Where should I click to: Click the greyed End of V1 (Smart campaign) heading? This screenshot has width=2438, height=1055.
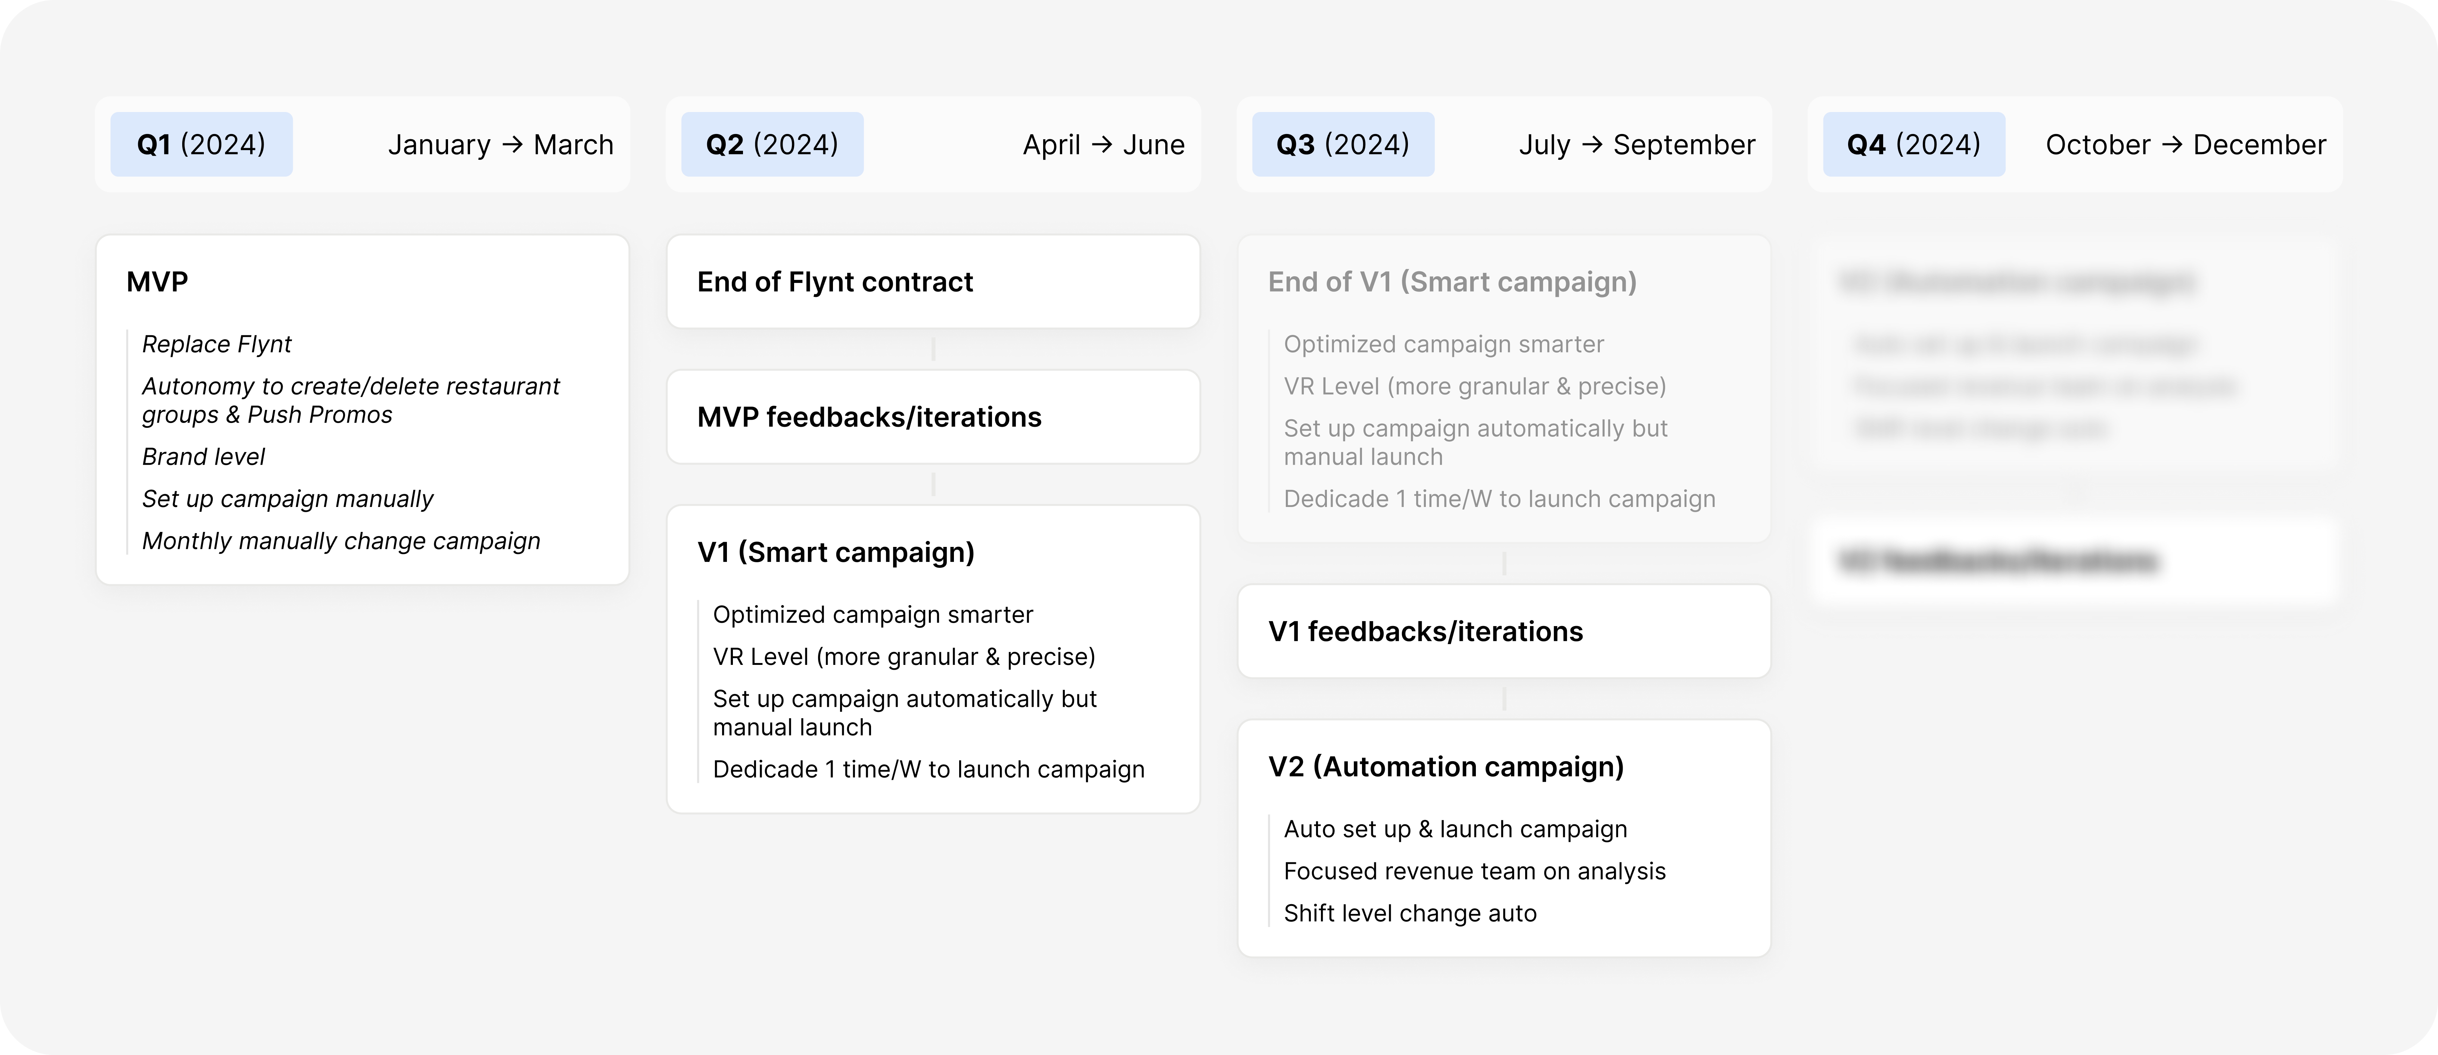click(x=1452, y=282)
